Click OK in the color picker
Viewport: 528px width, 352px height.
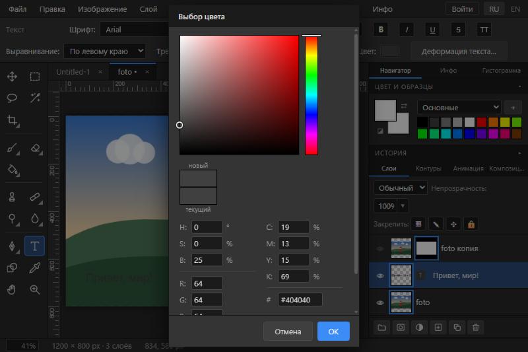333,332
